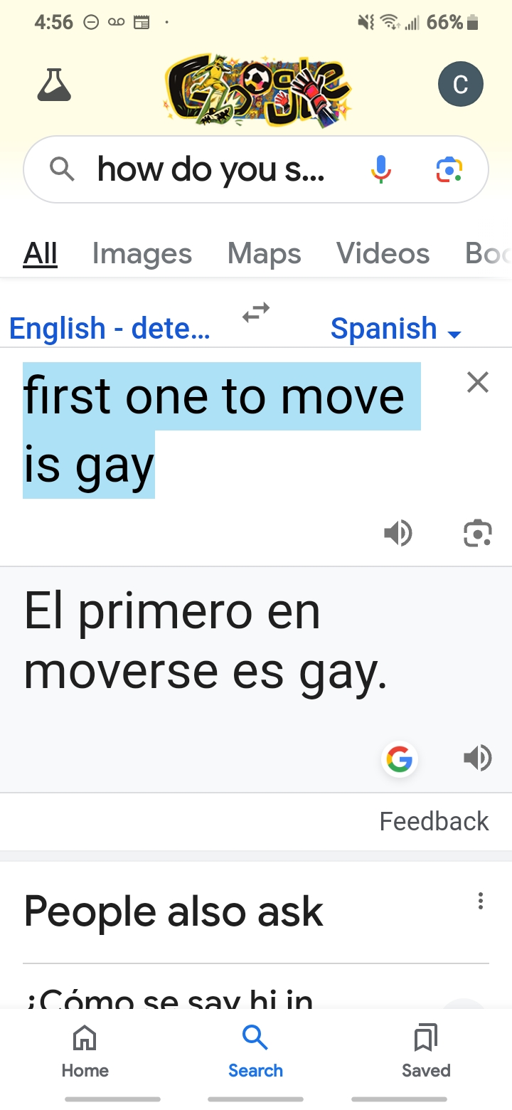Tap the voice search microphone

click(x=381, y=169)
